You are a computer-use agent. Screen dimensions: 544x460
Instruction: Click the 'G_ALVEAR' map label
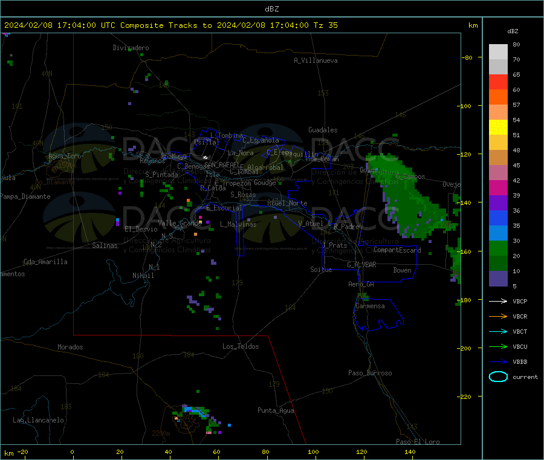tap(361, 265)
